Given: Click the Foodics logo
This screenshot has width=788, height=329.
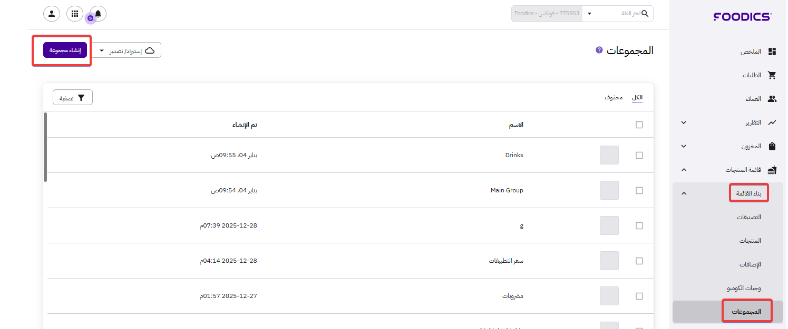Looking at the screenshot, I should 743,17.
